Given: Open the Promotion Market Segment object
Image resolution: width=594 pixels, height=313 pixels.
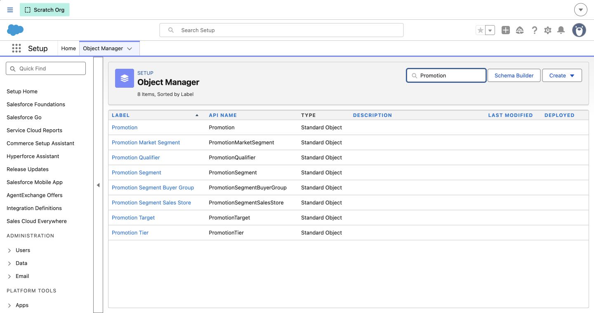Looking at the screenshot, I should tap(146, 142).
